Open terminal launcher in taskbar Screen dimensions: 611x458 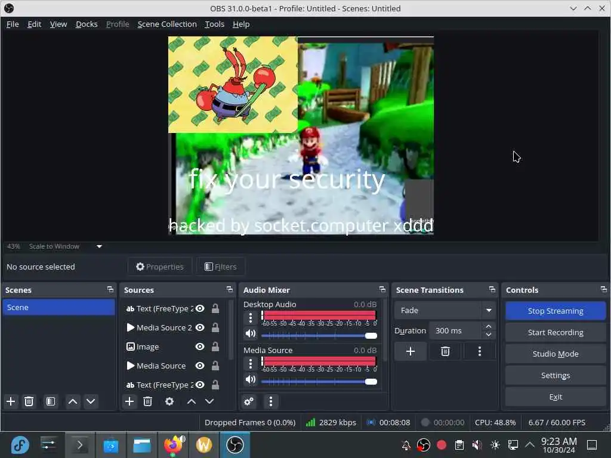point(79,445)
